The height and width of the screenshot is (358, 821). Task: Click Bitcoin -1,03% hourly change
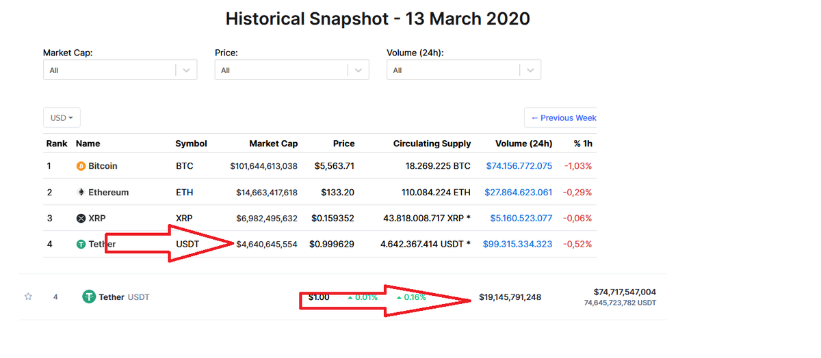[x=578, y=166]
